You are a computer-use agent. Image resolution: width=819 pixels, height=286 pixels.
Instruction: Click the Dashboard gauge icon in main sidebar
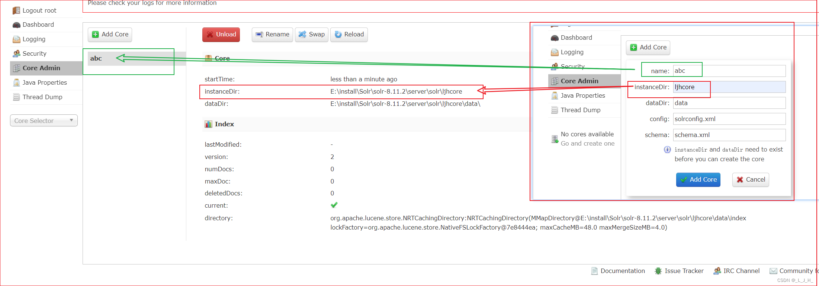(16, 25)
